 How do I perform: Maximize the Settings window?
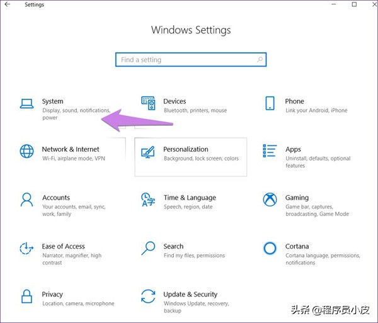(x=354, y=4)
